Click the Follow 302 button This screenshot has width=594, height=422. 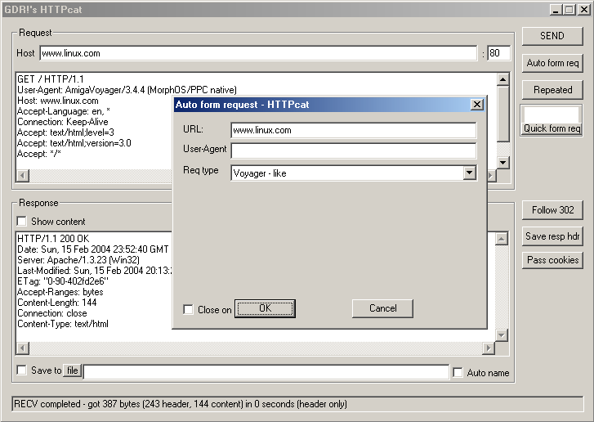552,210
